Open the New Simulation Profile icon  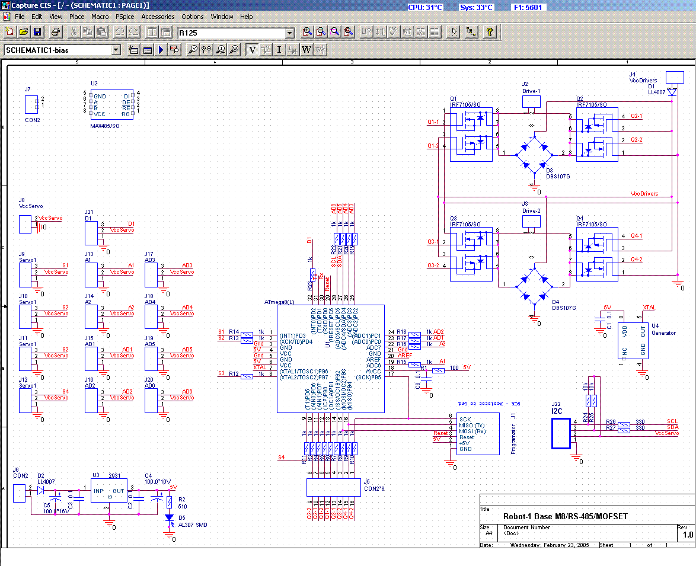tap(133, 50)
